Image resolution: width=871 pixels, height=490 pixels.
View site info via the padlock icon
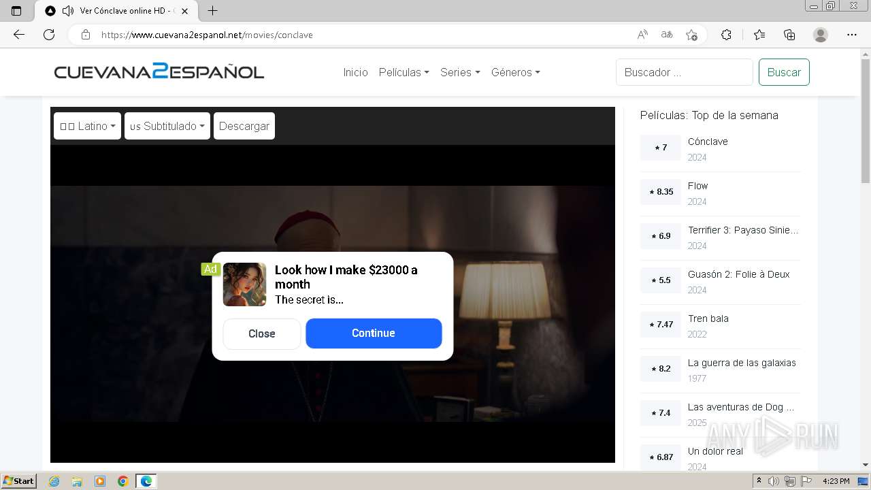click(86, 35)
